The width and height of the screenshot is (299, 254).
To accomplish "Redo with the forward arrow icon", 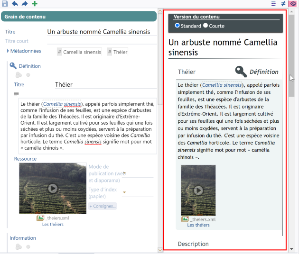I will click(25, 4).
